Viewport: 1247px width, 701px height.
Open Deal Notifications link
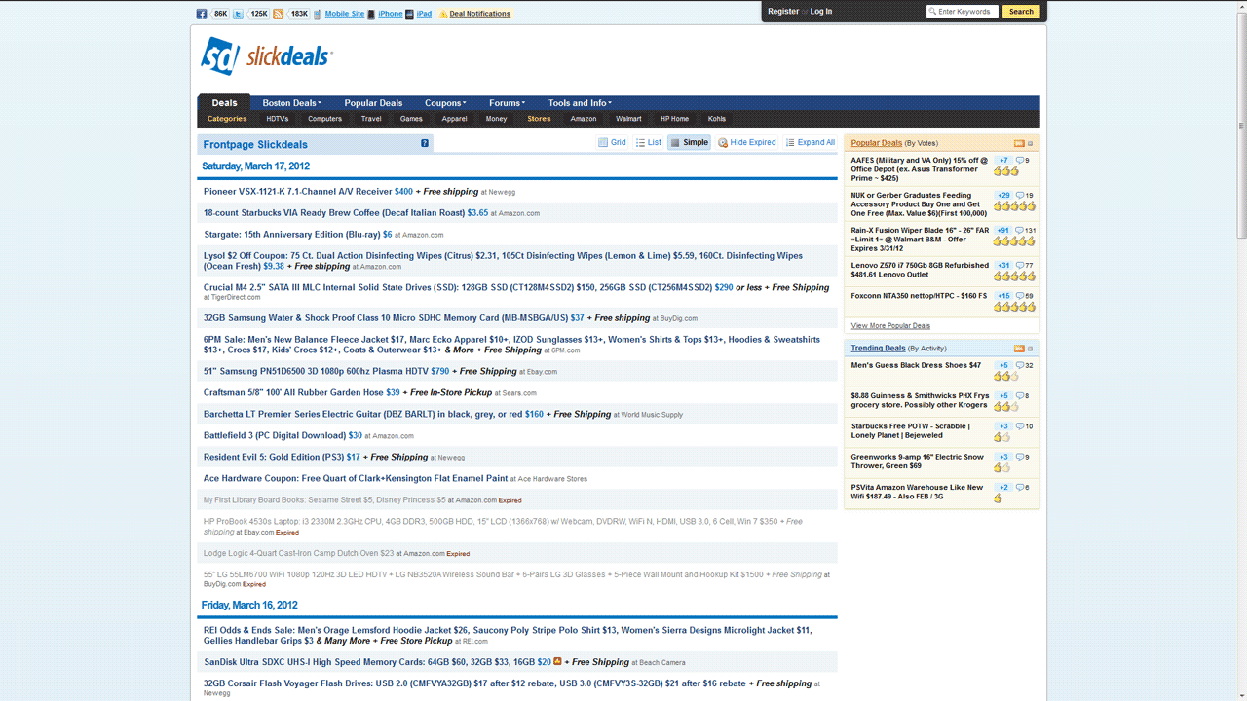480,14
